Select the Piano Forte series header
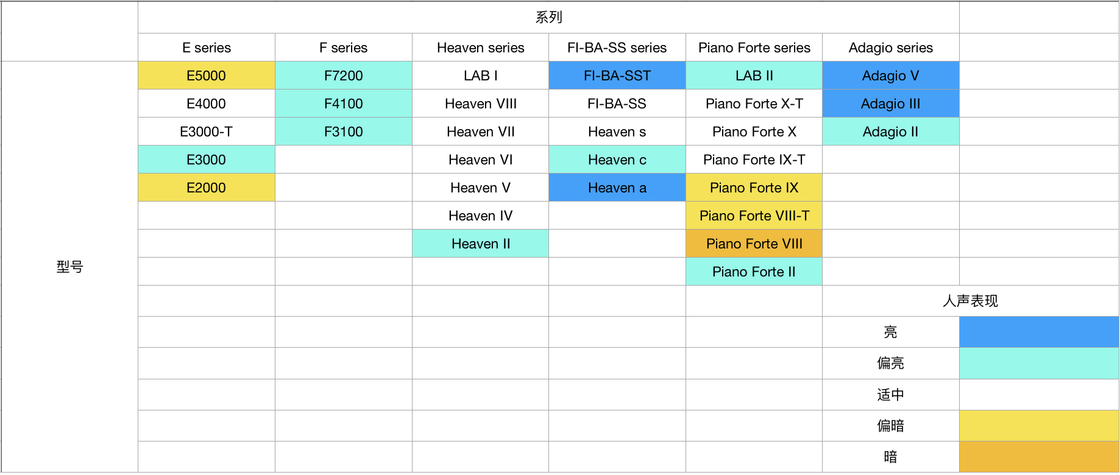Screen dimensions: 1120x475 pyautogui.click(x=754, y=47)
